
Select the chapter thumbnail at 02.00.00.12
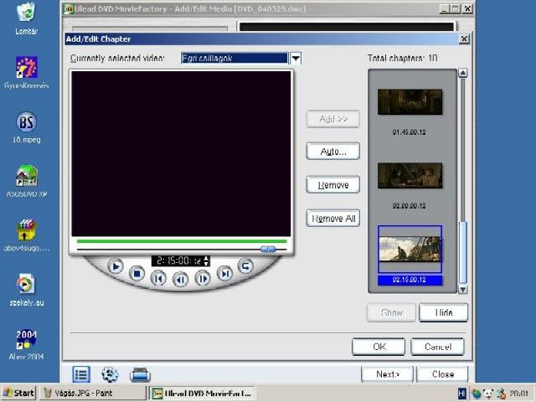point(410,175)
